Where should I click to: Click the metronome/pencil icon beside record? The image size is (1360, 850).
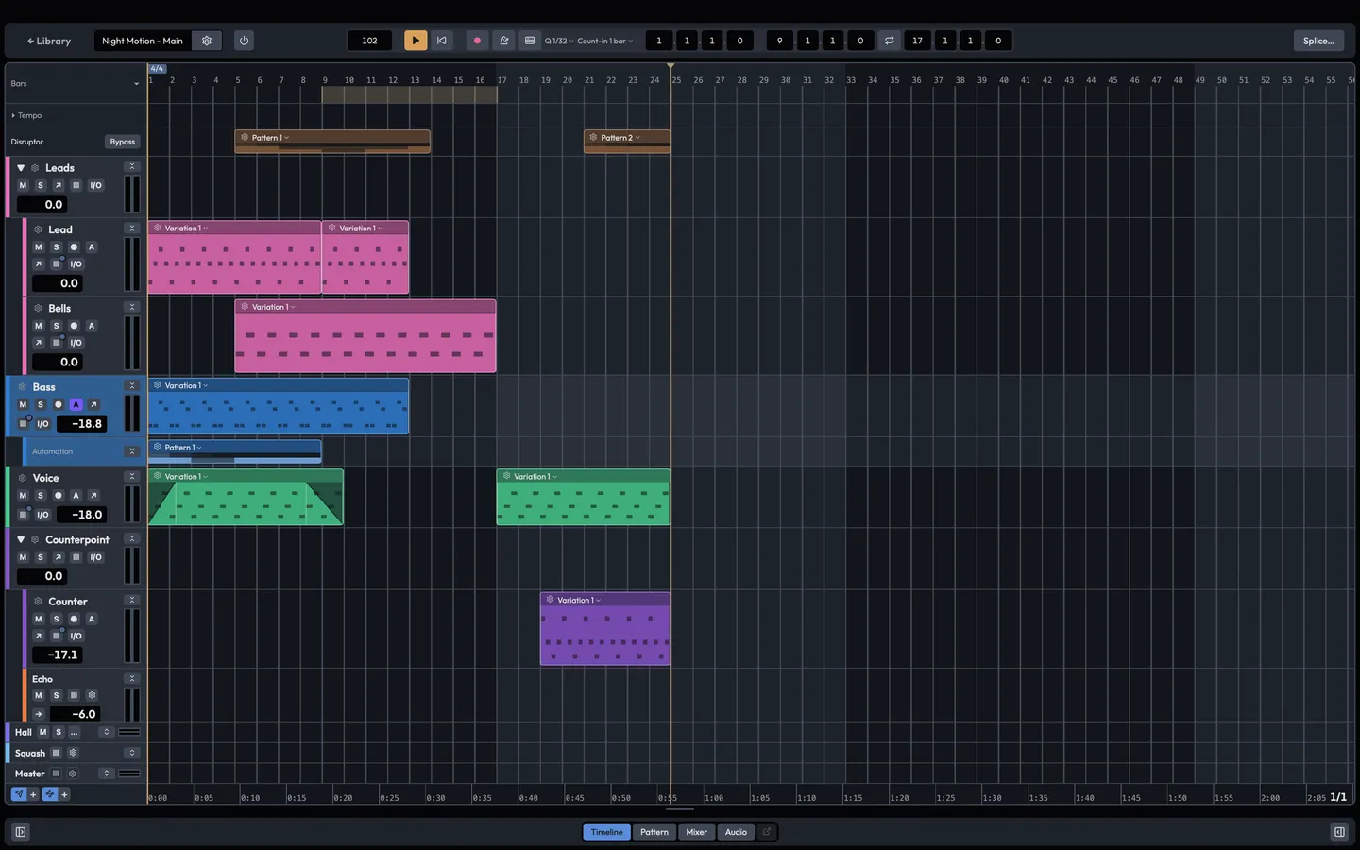pos(503,41)
